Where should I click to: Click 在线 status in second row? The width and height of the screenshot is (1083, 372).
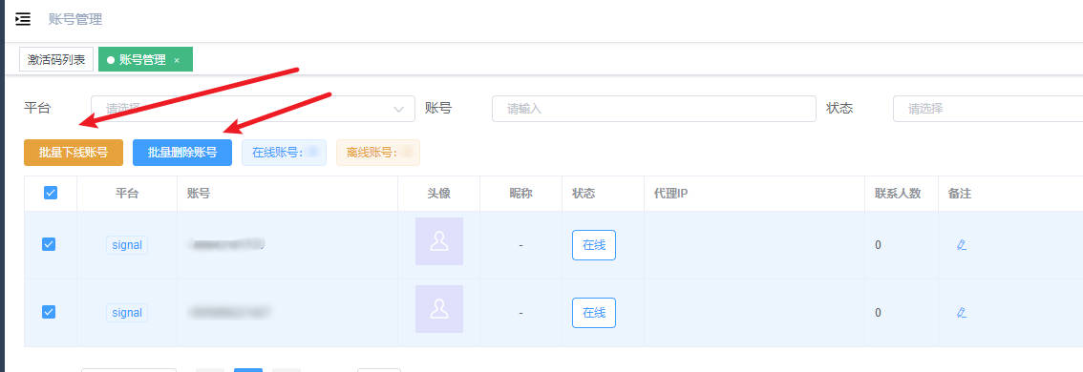[x=594, y=313]
